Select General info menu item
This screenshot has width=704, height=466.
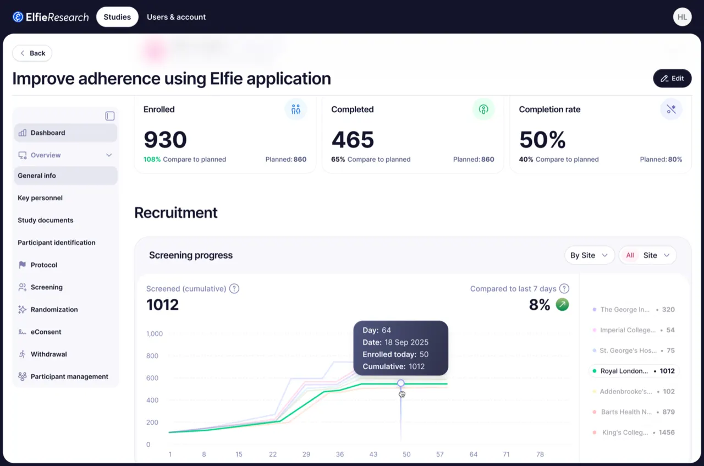tap(65, 176)
